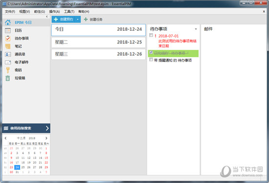The height and width of the screenshot is (183, 269).
Task: Open the 待办事项 checklist icon in sidebar
Action: [x=8, y=39]
